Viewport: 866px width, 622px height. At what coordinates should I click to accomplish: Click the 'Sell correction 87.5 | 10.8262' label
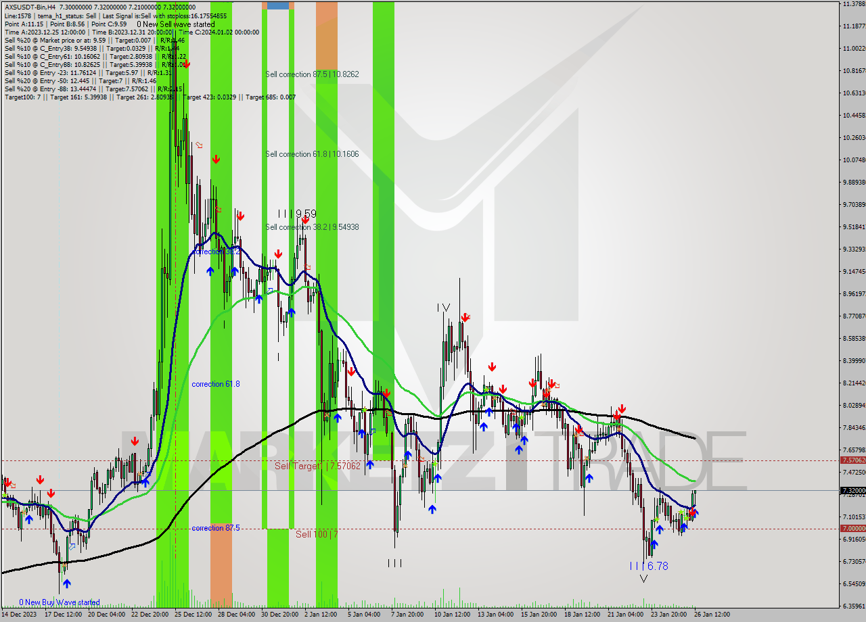[x=312, y=74]
